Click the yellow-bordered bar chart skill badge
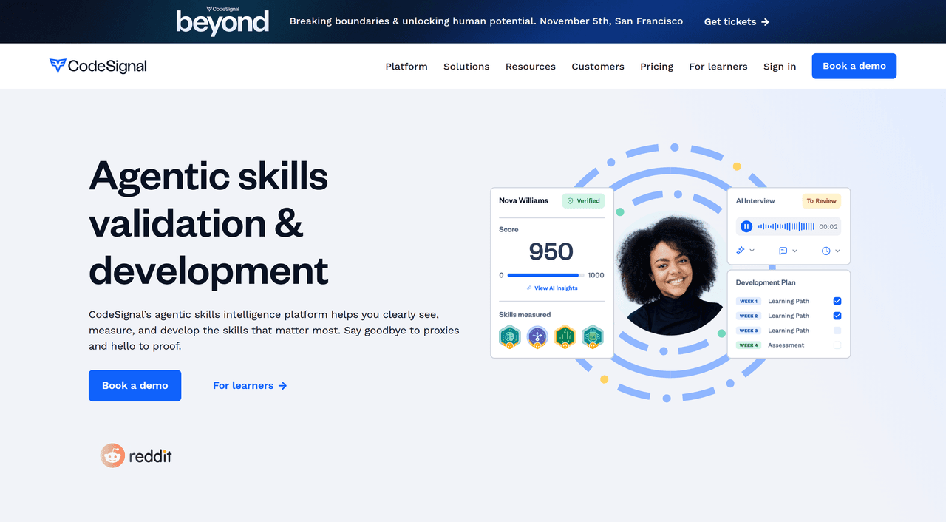 [x=565, y=337]
